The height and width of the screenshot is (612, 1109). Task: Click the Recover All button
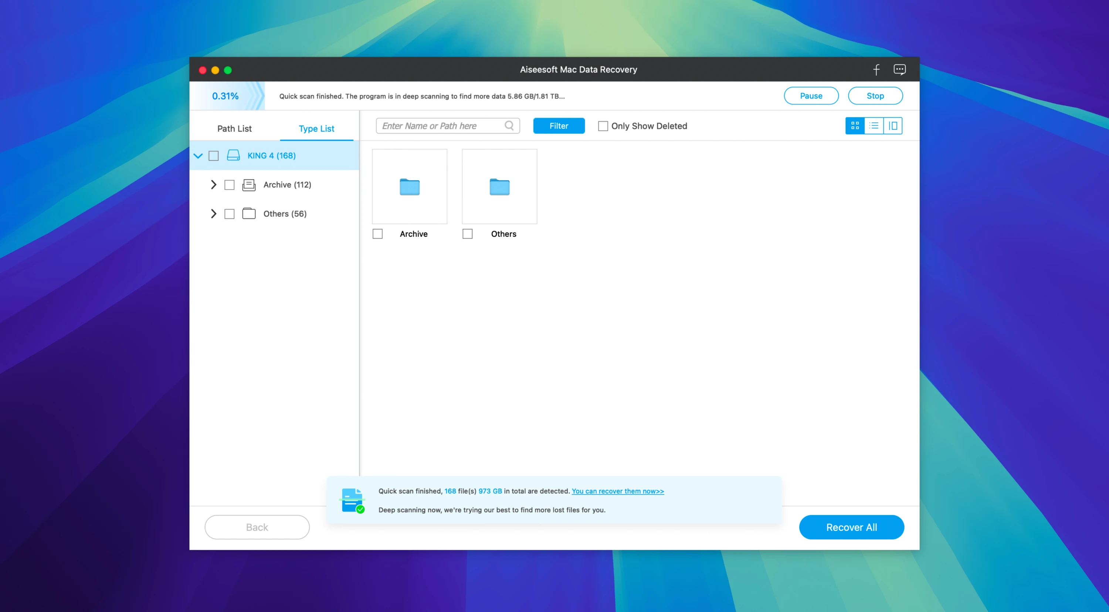pyautogui.click(x=851, y=527)
